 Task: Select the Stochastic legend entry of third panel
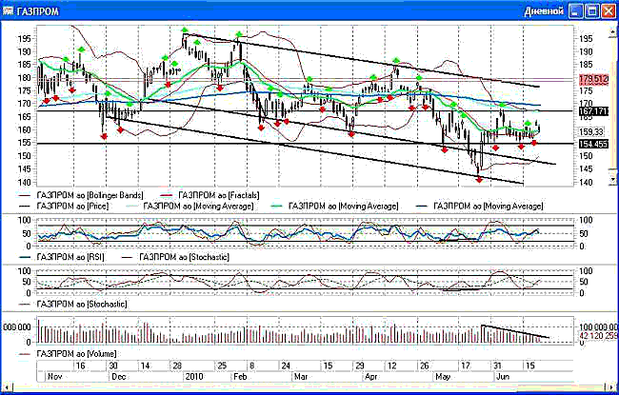73,305
